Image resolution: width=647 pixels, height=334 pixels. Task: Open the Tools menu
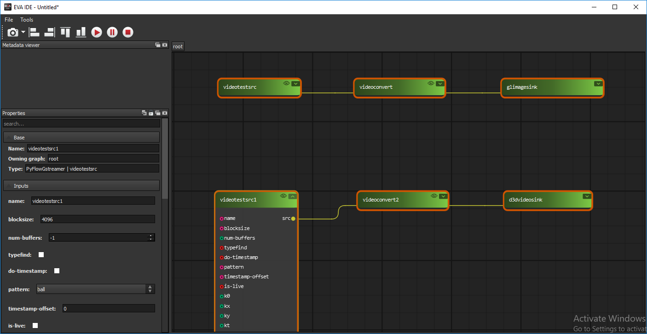pos(27,20)
